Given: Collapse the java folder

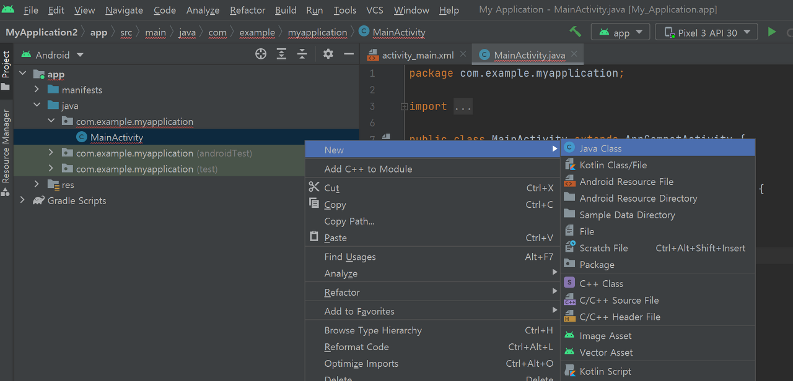Looking at the screenshot, I should tap(37, 106).
